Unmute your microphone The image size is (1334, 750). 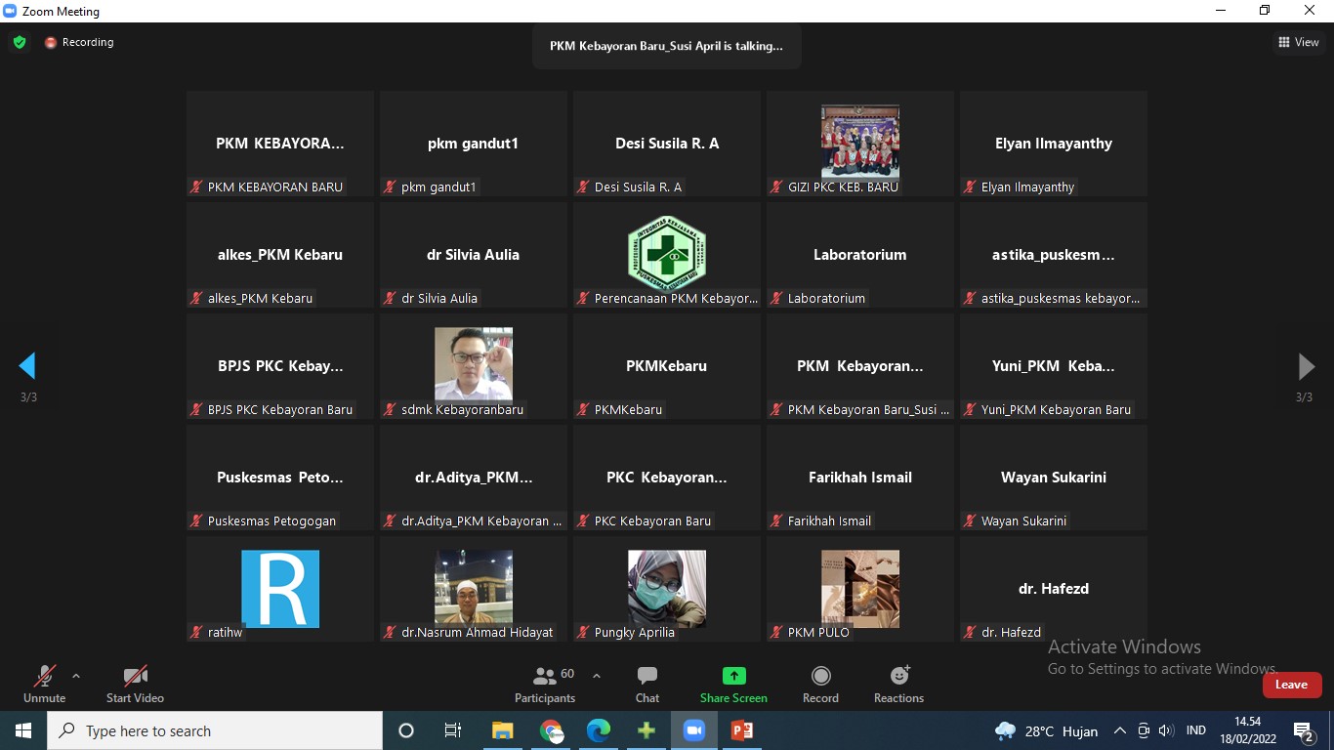[44, 684]
